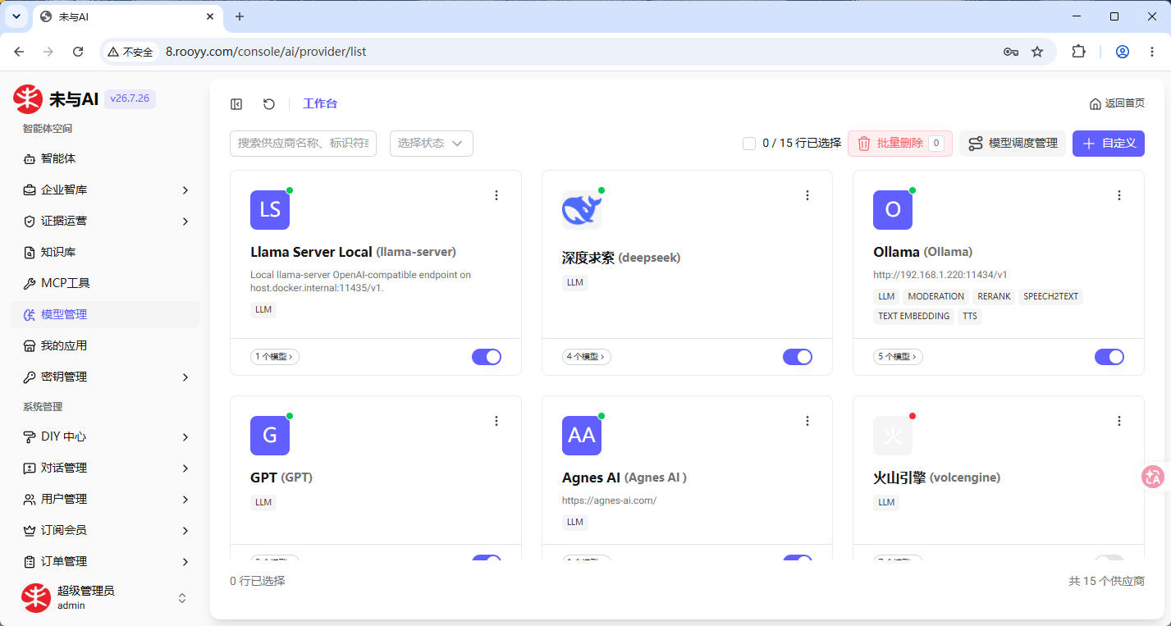Open the browser extensions puzzle icon
Image resolution: width=1171 pixels, height=626 pixels.
pyautogui.click(x=1079, y=52)
